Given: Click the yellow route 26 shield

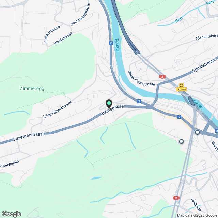Looking at the screenshot, I should 182,85.
